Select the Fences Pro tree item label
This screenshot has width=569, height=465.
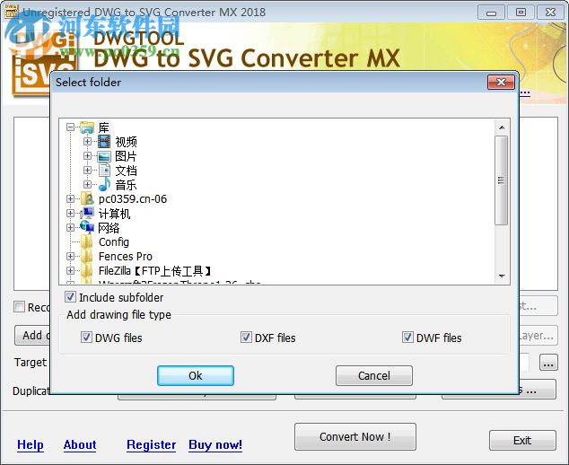tap(126, 256)
